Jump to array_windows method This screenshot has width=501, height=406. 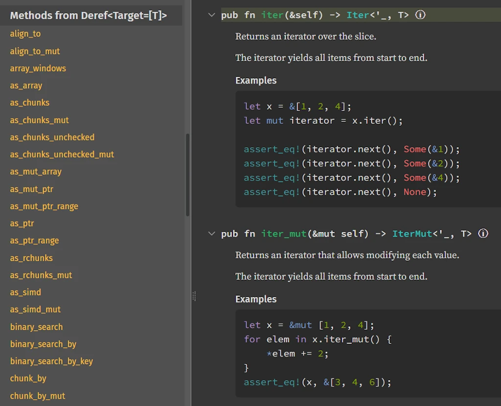[x=38, y=68]
